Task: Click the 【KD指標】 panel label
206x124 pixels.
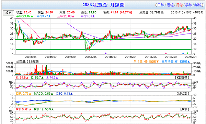Action: coord(182,78)
